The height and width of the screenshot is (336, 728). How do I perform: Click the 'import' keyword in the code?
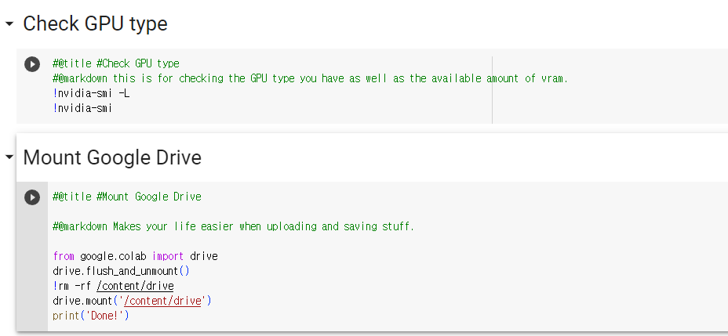[x=168, y=256]
